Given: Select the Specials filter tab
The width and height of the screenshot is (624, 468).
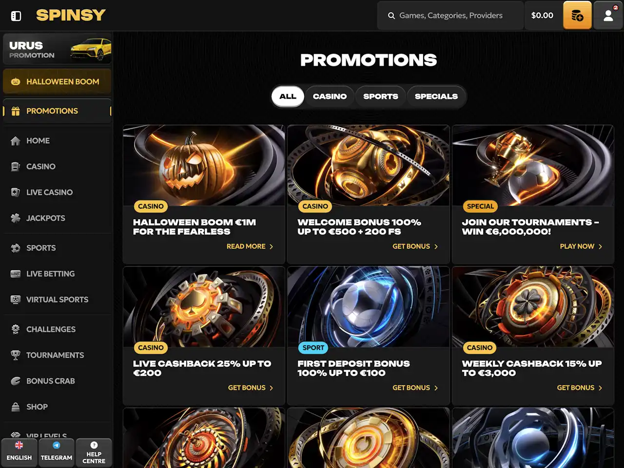Looking at the screenshot, I should 436,97.
